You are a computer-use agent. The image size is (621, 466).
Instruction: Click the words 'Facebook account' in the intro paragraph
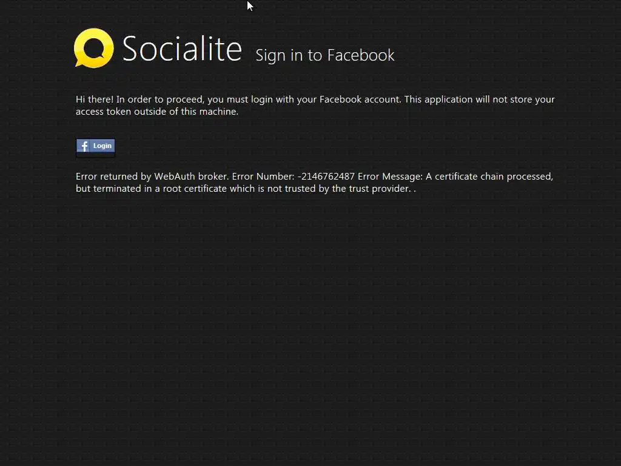click(x=360, y=99)
